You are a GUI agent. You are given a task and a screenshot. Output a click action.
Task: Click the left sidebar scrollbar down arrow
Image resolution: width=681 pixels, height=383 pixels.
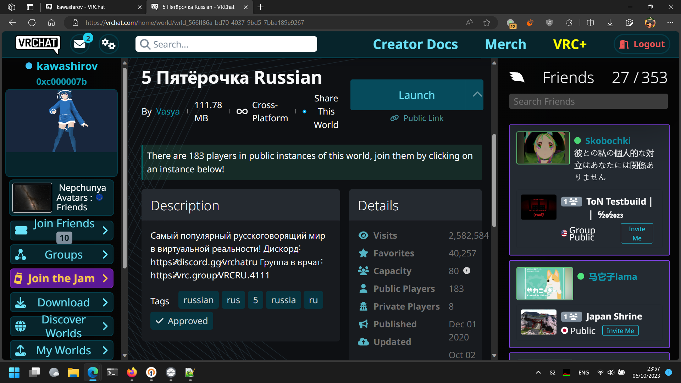(124, 355)
